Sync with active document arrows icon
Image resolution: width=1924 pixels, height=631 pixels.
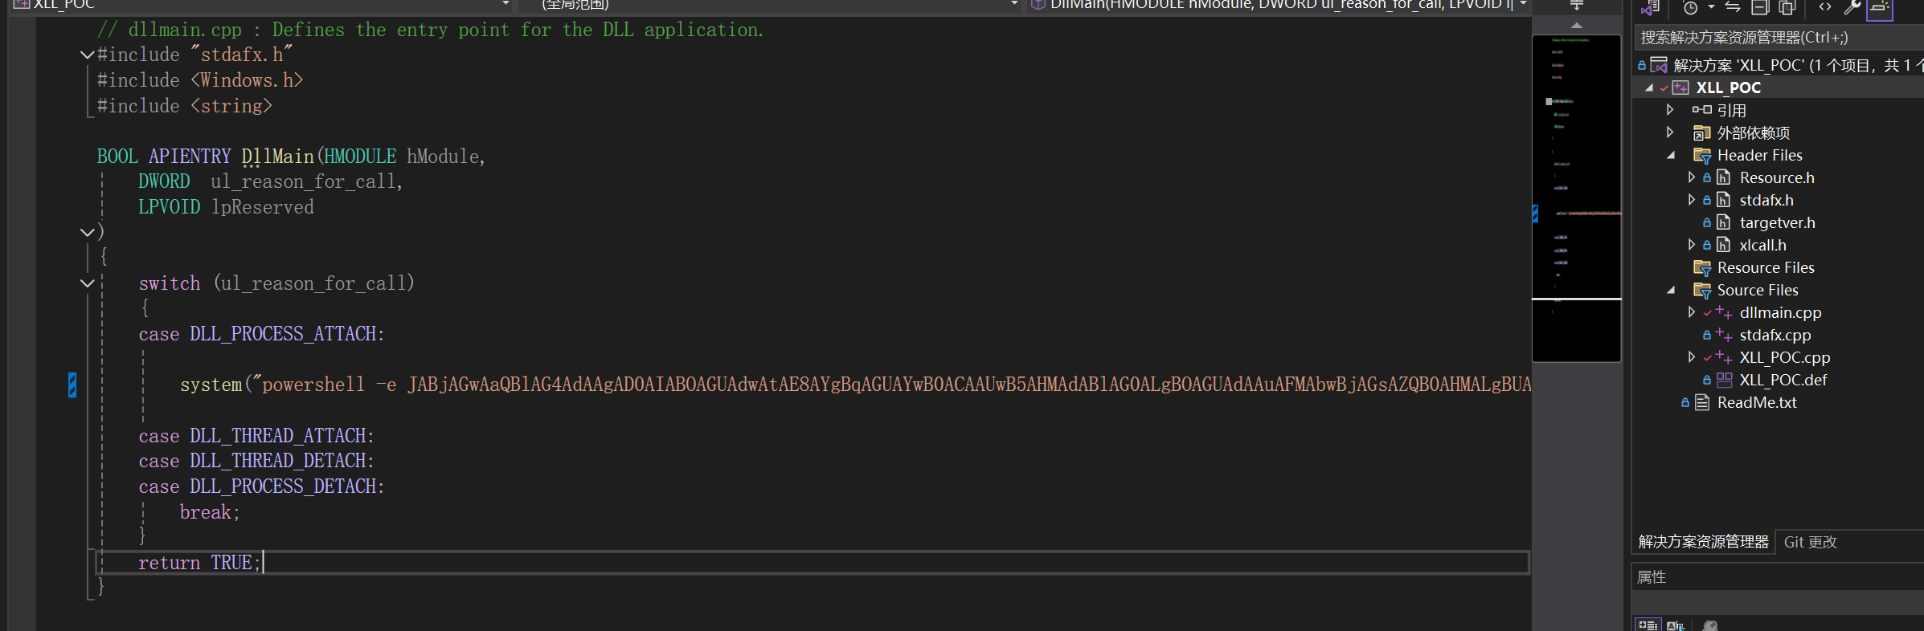[x=1733, y=7]
